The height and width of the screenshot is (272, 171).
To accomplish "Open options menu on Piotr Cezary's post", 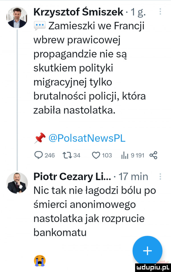I will tap(160, 177).
